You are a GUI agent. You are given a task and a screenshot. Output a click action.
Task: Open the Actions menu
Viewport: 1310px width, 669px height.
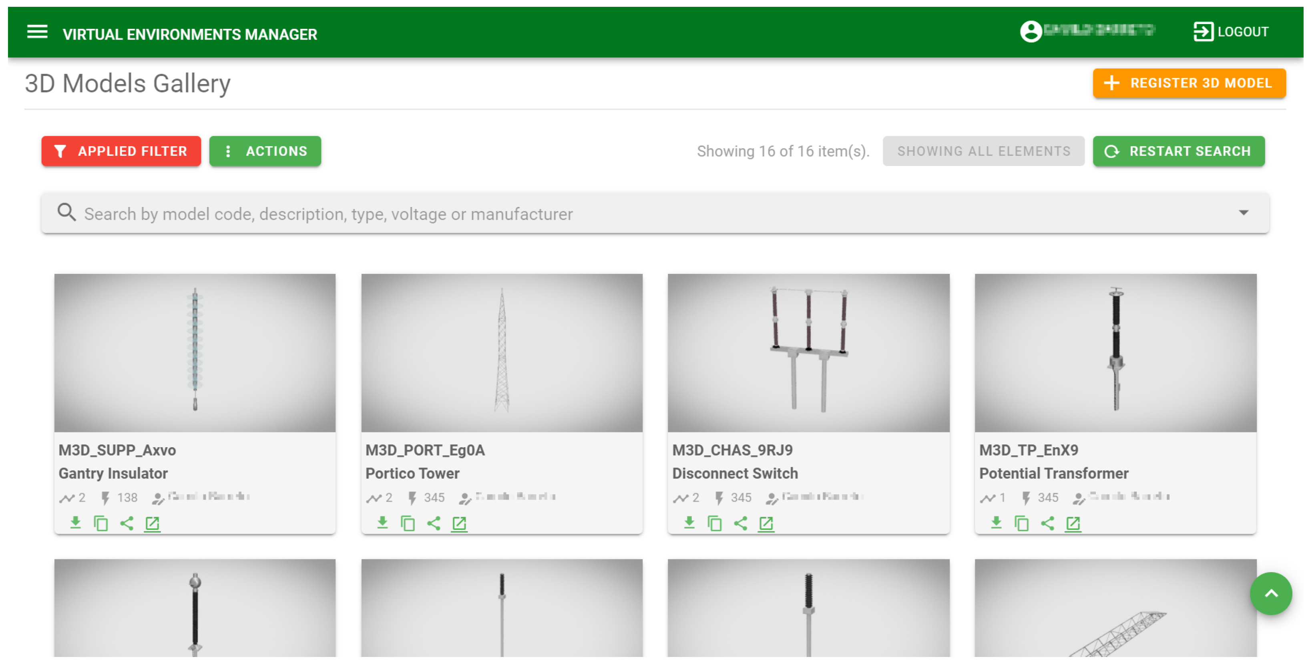[x=265, y=151]
